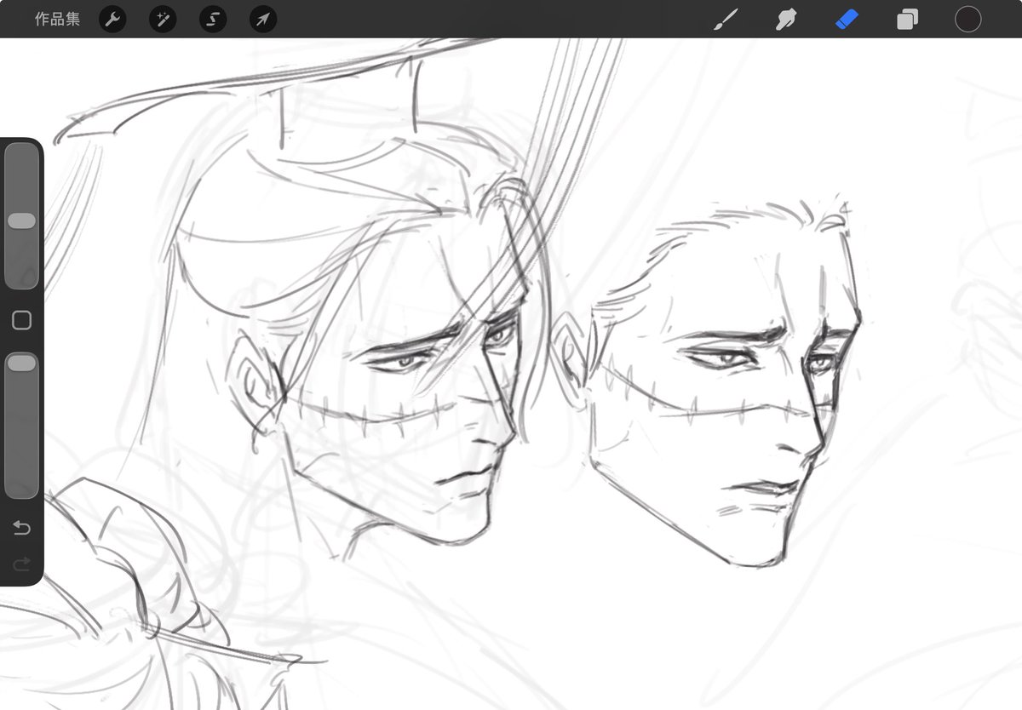Select the Smudge tool
This screenshot has height=710, width=1022.
point(786,20)
